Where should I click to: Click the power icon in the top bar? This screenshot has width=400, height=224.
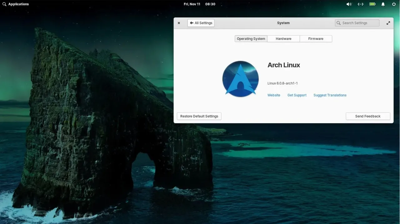[393, 4]
